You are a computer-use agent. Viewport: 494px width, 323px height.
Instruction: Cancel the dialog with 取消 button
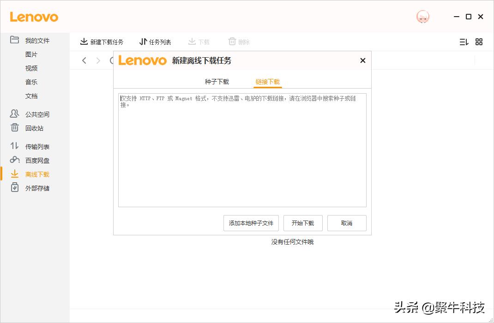pos(347,223)
